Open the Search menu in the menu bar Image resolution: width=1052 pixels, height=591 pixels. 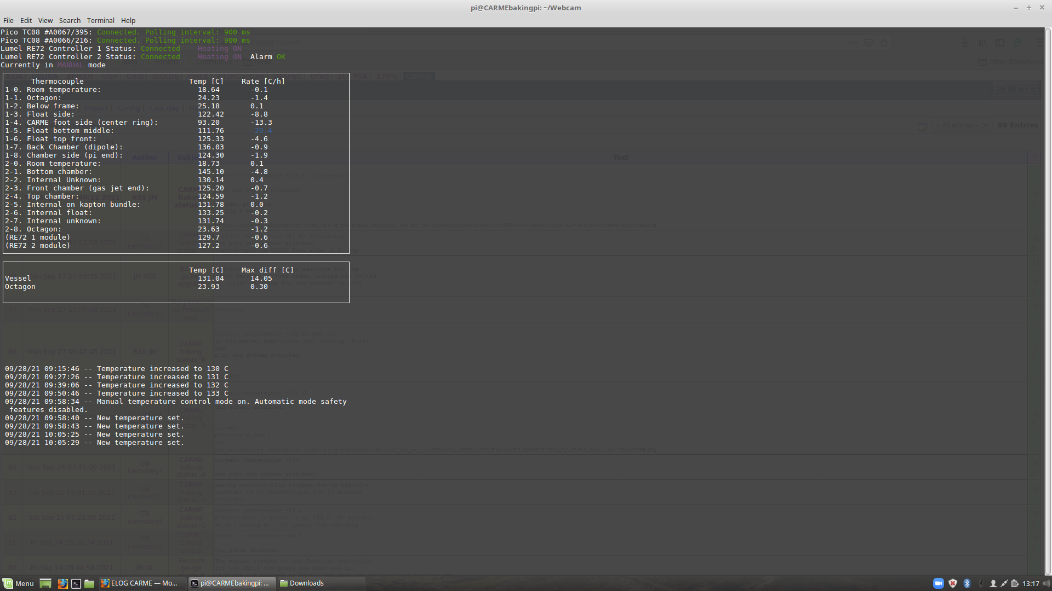tap(70, 20)
